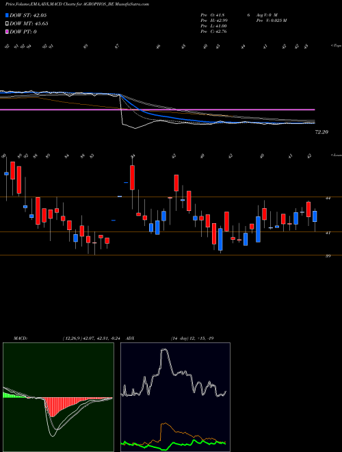This screenshot has width=342, height=452.
Task: Click the white ADX line peak
Action: tap(163, 349)
